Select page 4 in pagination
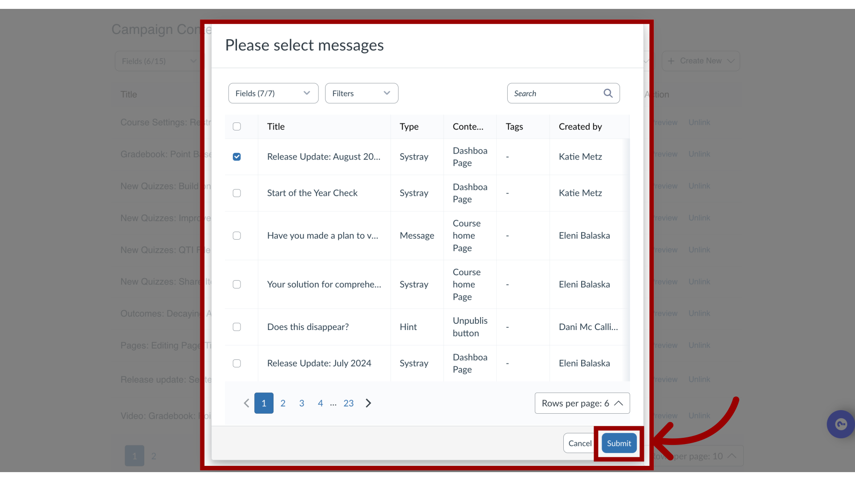This screenshot has height=481, width=855. (320, 403)
